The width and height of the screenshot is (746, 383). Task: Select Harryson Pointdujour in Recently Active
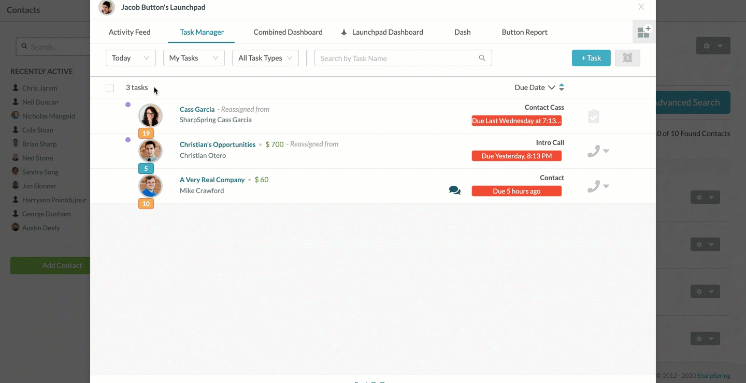(54, 200)
